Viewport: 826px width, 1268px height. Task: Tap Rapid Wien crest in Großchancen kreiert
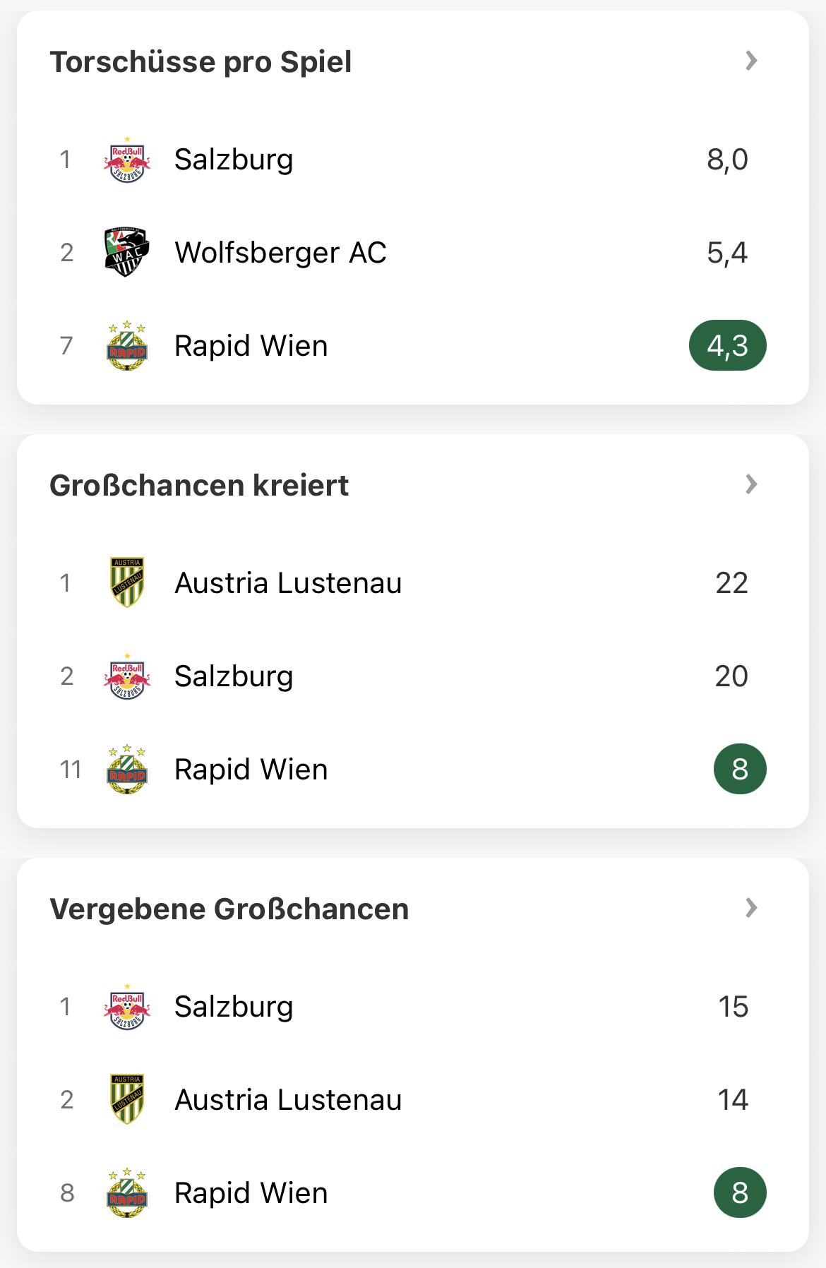tap(127, 770)
